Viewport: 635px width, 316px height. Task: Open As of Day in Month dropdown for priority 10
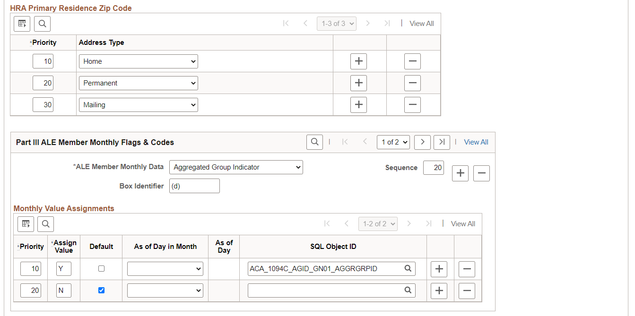pyautogui.click(x=165, y=269)
